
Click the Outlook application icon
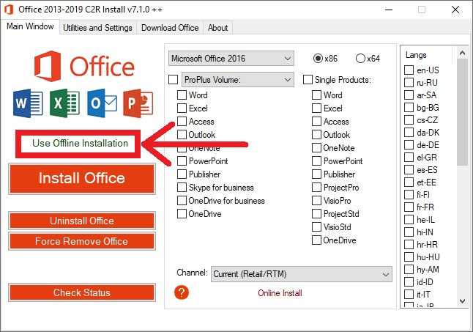(x=102, y=103)
